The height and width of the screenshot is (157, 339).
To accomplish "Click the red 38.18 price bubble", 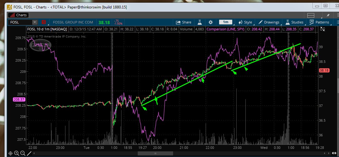I will (324, 70).
